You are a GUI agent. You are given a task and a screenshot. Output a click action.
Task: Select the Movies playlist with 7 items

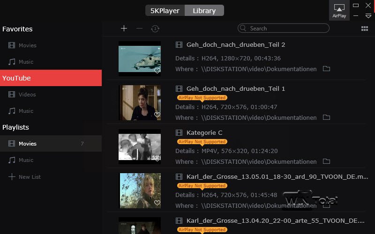[51, 144]
